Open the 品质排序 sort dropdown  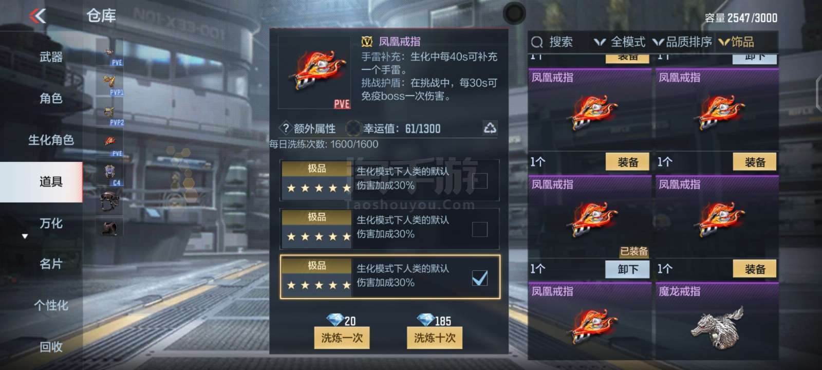[x=682, y=42]
